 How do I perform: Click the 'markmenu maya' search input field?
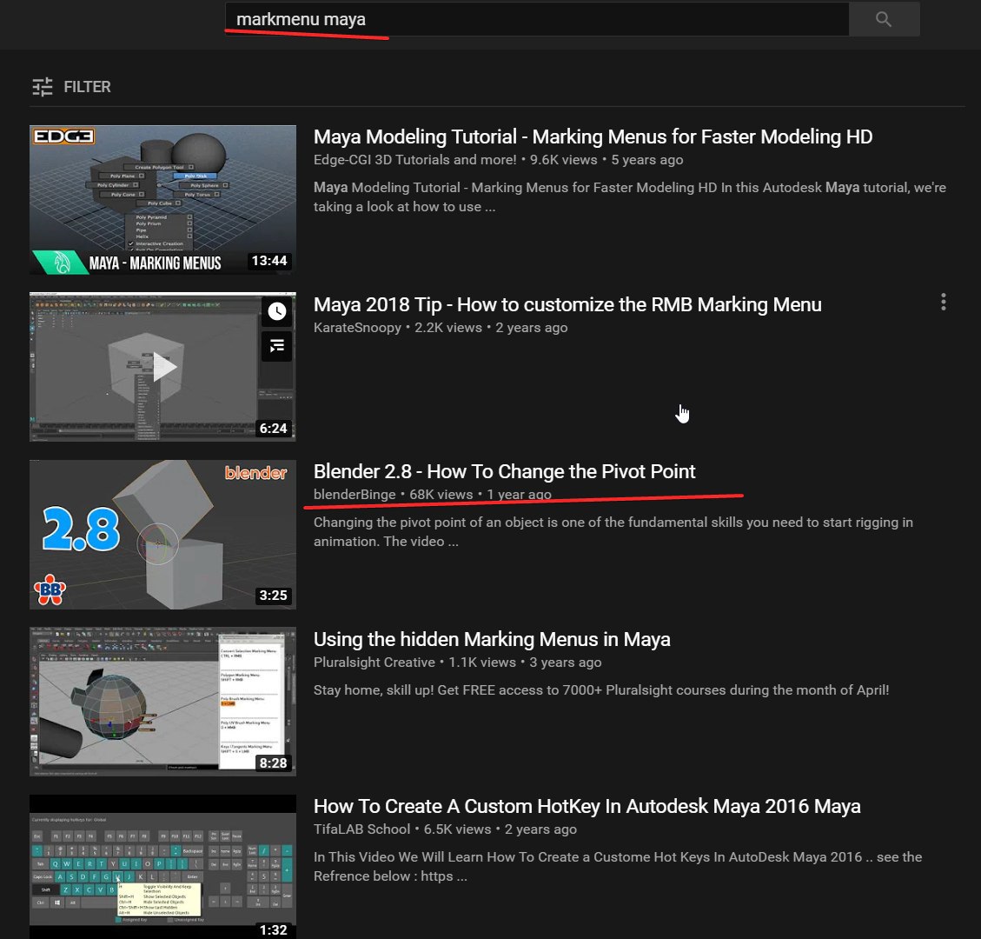(x=537, y=19)
